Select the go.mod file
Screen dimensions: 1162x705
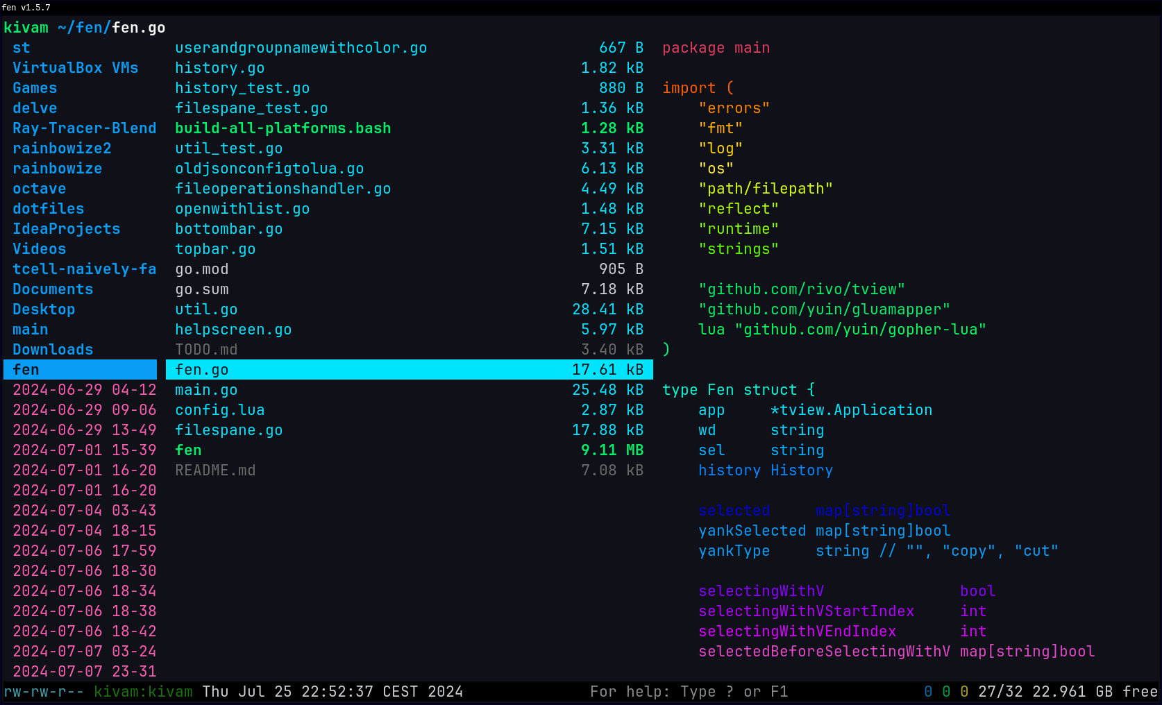pos(410,269)
